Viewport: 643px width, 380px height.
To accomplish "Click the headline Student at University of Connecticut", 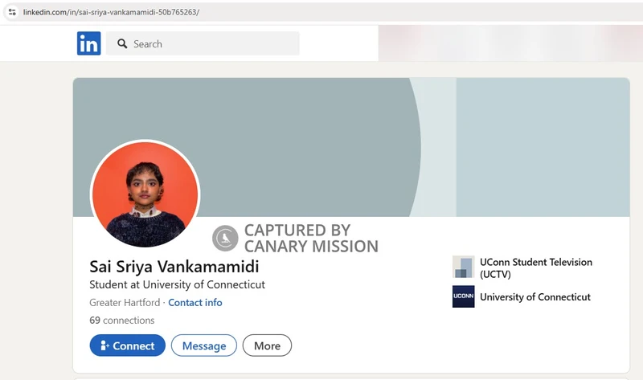I will (177, 284).
